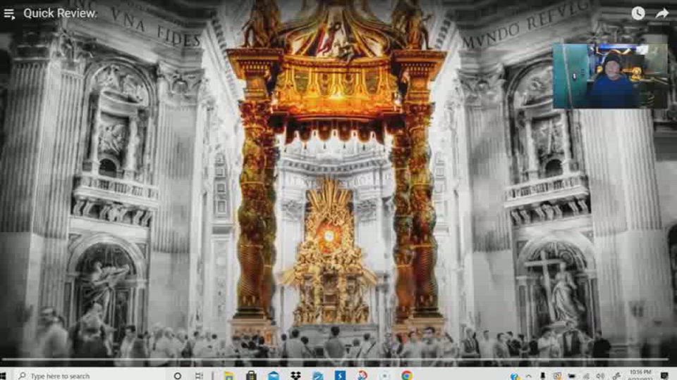The width and height of the screenshot is (677, 380).
Task: Open the playlist menu icon
Action: pyautogui.click(x=9, y=13)
